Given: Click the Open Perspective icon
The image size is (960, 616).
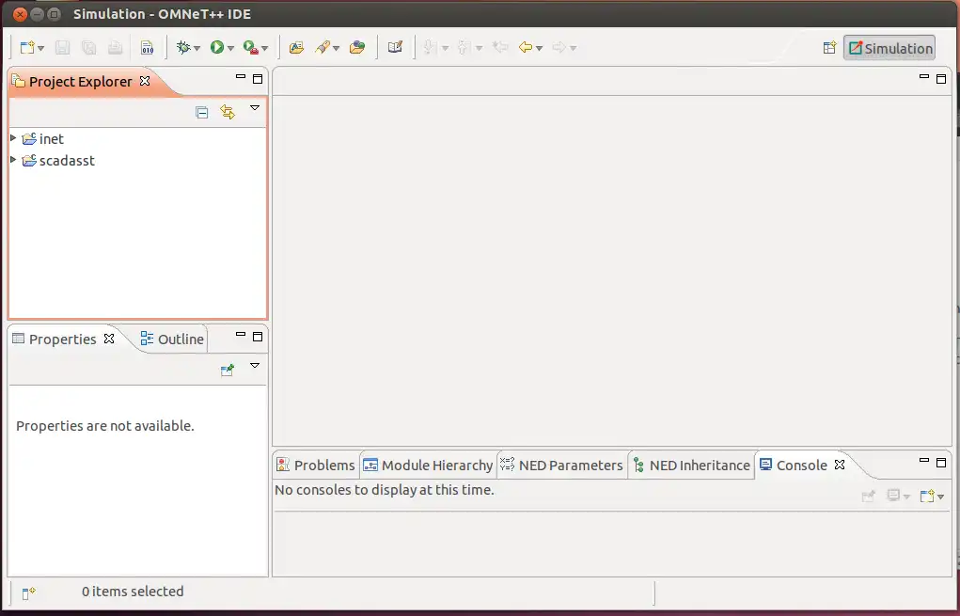Looking at the screenshot, I should click(x=829, y=48).
